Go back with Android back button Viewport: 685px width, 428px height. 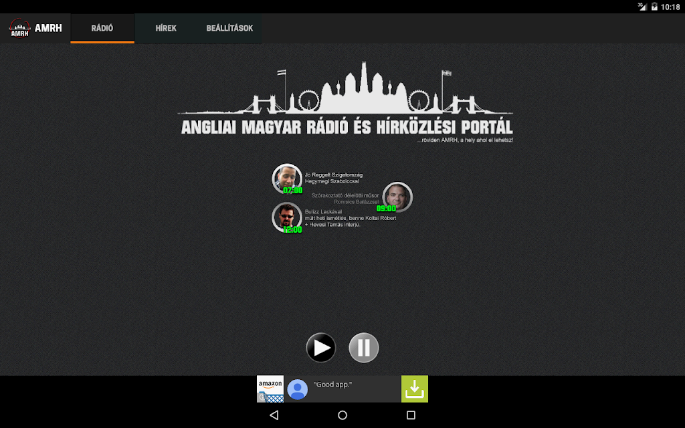coord(274,415)
